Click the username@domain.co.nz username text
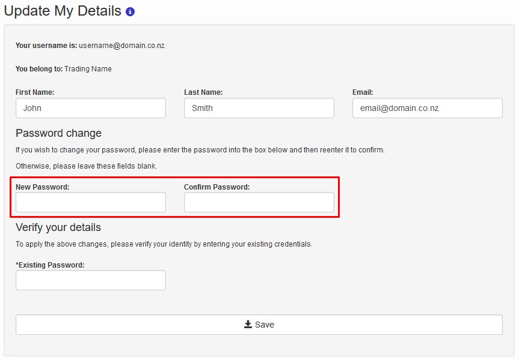 point(122,46)
